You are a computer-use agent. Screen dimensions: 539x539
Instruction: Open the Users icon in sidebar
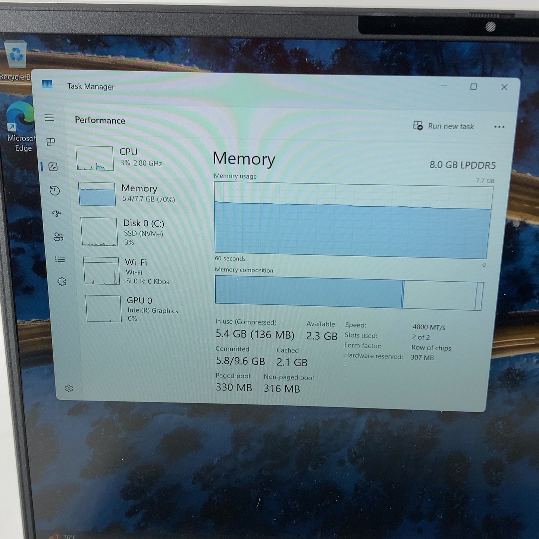58,237
